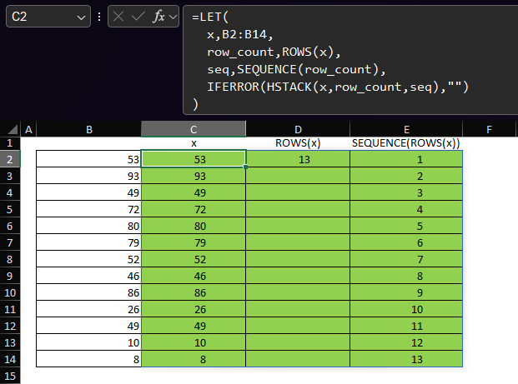Click inside the Name Box showing C2
The height and width of the screenshot is (384, 518).
point(38,17)
